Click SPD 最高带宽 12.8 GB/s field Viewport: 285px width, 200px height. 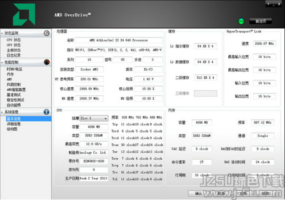pos(94,144)
